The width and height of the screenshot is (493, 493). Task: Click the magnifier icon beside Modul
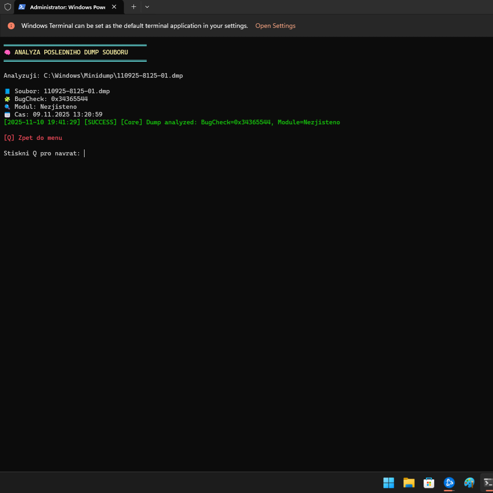click(x=7, y=107)
